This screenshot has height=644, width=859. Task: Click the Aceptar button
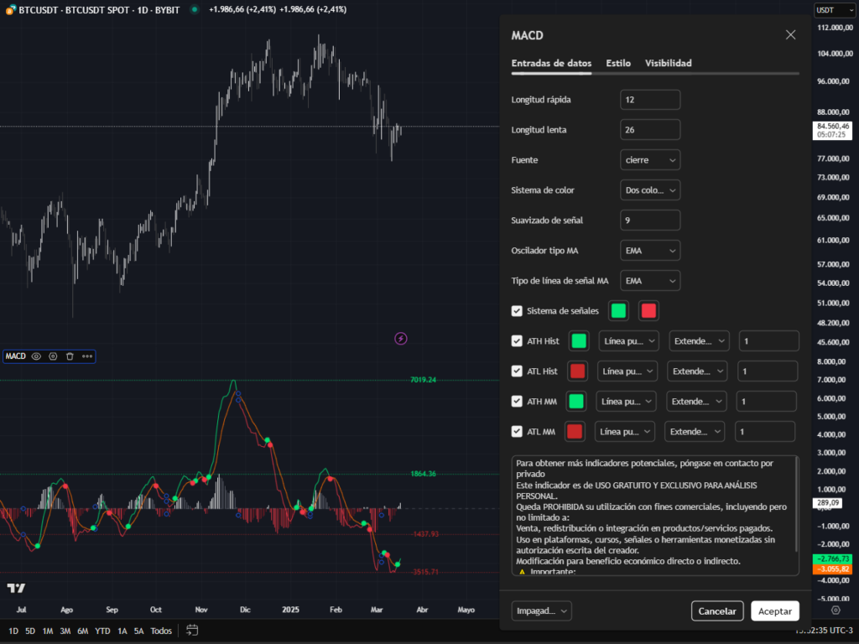tap(774, 610)
